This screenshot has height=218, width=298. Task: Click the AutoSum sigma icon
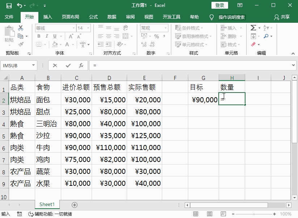[253, 28]
